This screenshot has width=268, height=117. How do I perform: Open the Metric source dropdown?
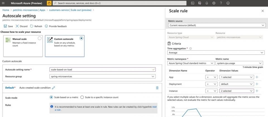point(217,25)
